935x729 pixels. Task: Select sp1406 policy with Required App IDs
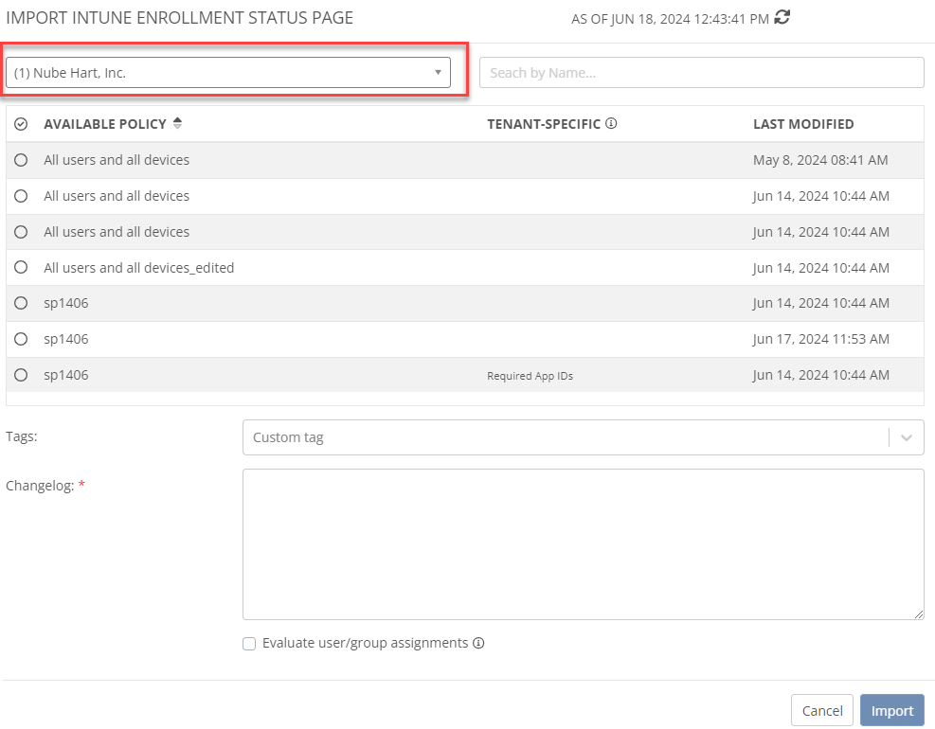(21, 375)
